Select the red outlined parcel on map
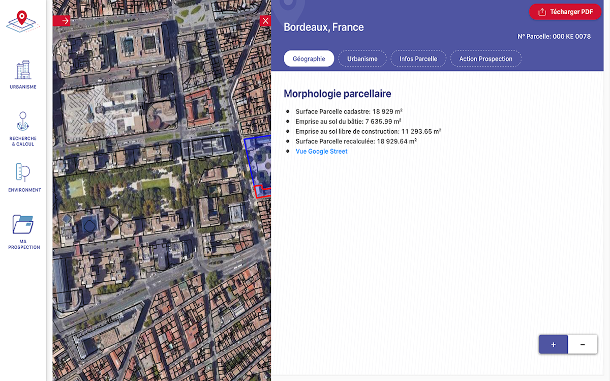The image size is (610, 381). point(259,192)
